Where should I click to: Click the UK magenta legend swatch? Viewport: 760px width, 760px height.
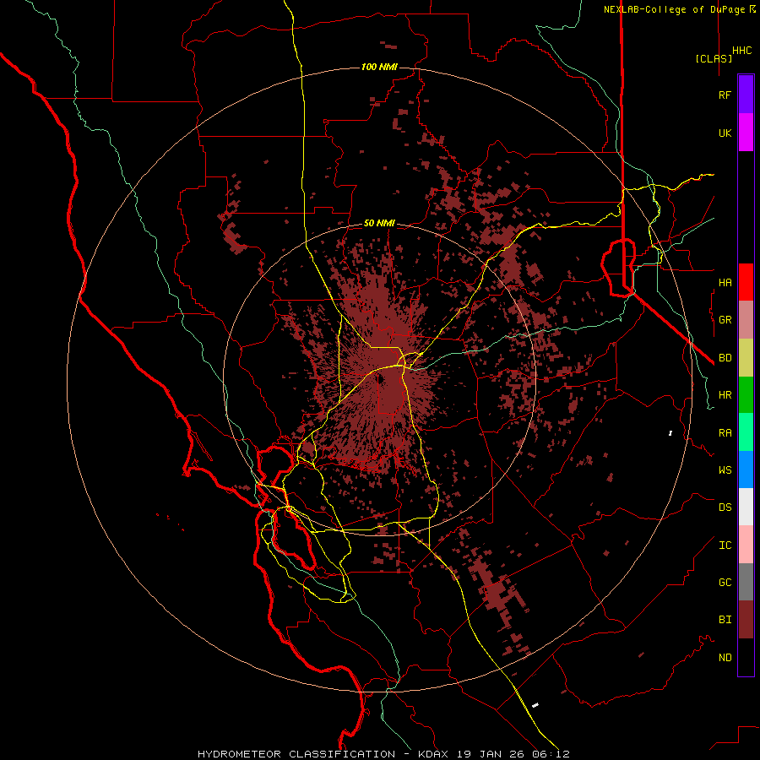pos(746,133)
